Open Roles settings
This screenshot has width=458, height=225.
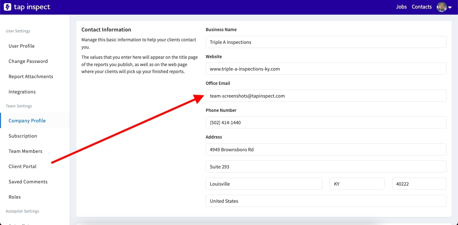(x=15, y=197)
